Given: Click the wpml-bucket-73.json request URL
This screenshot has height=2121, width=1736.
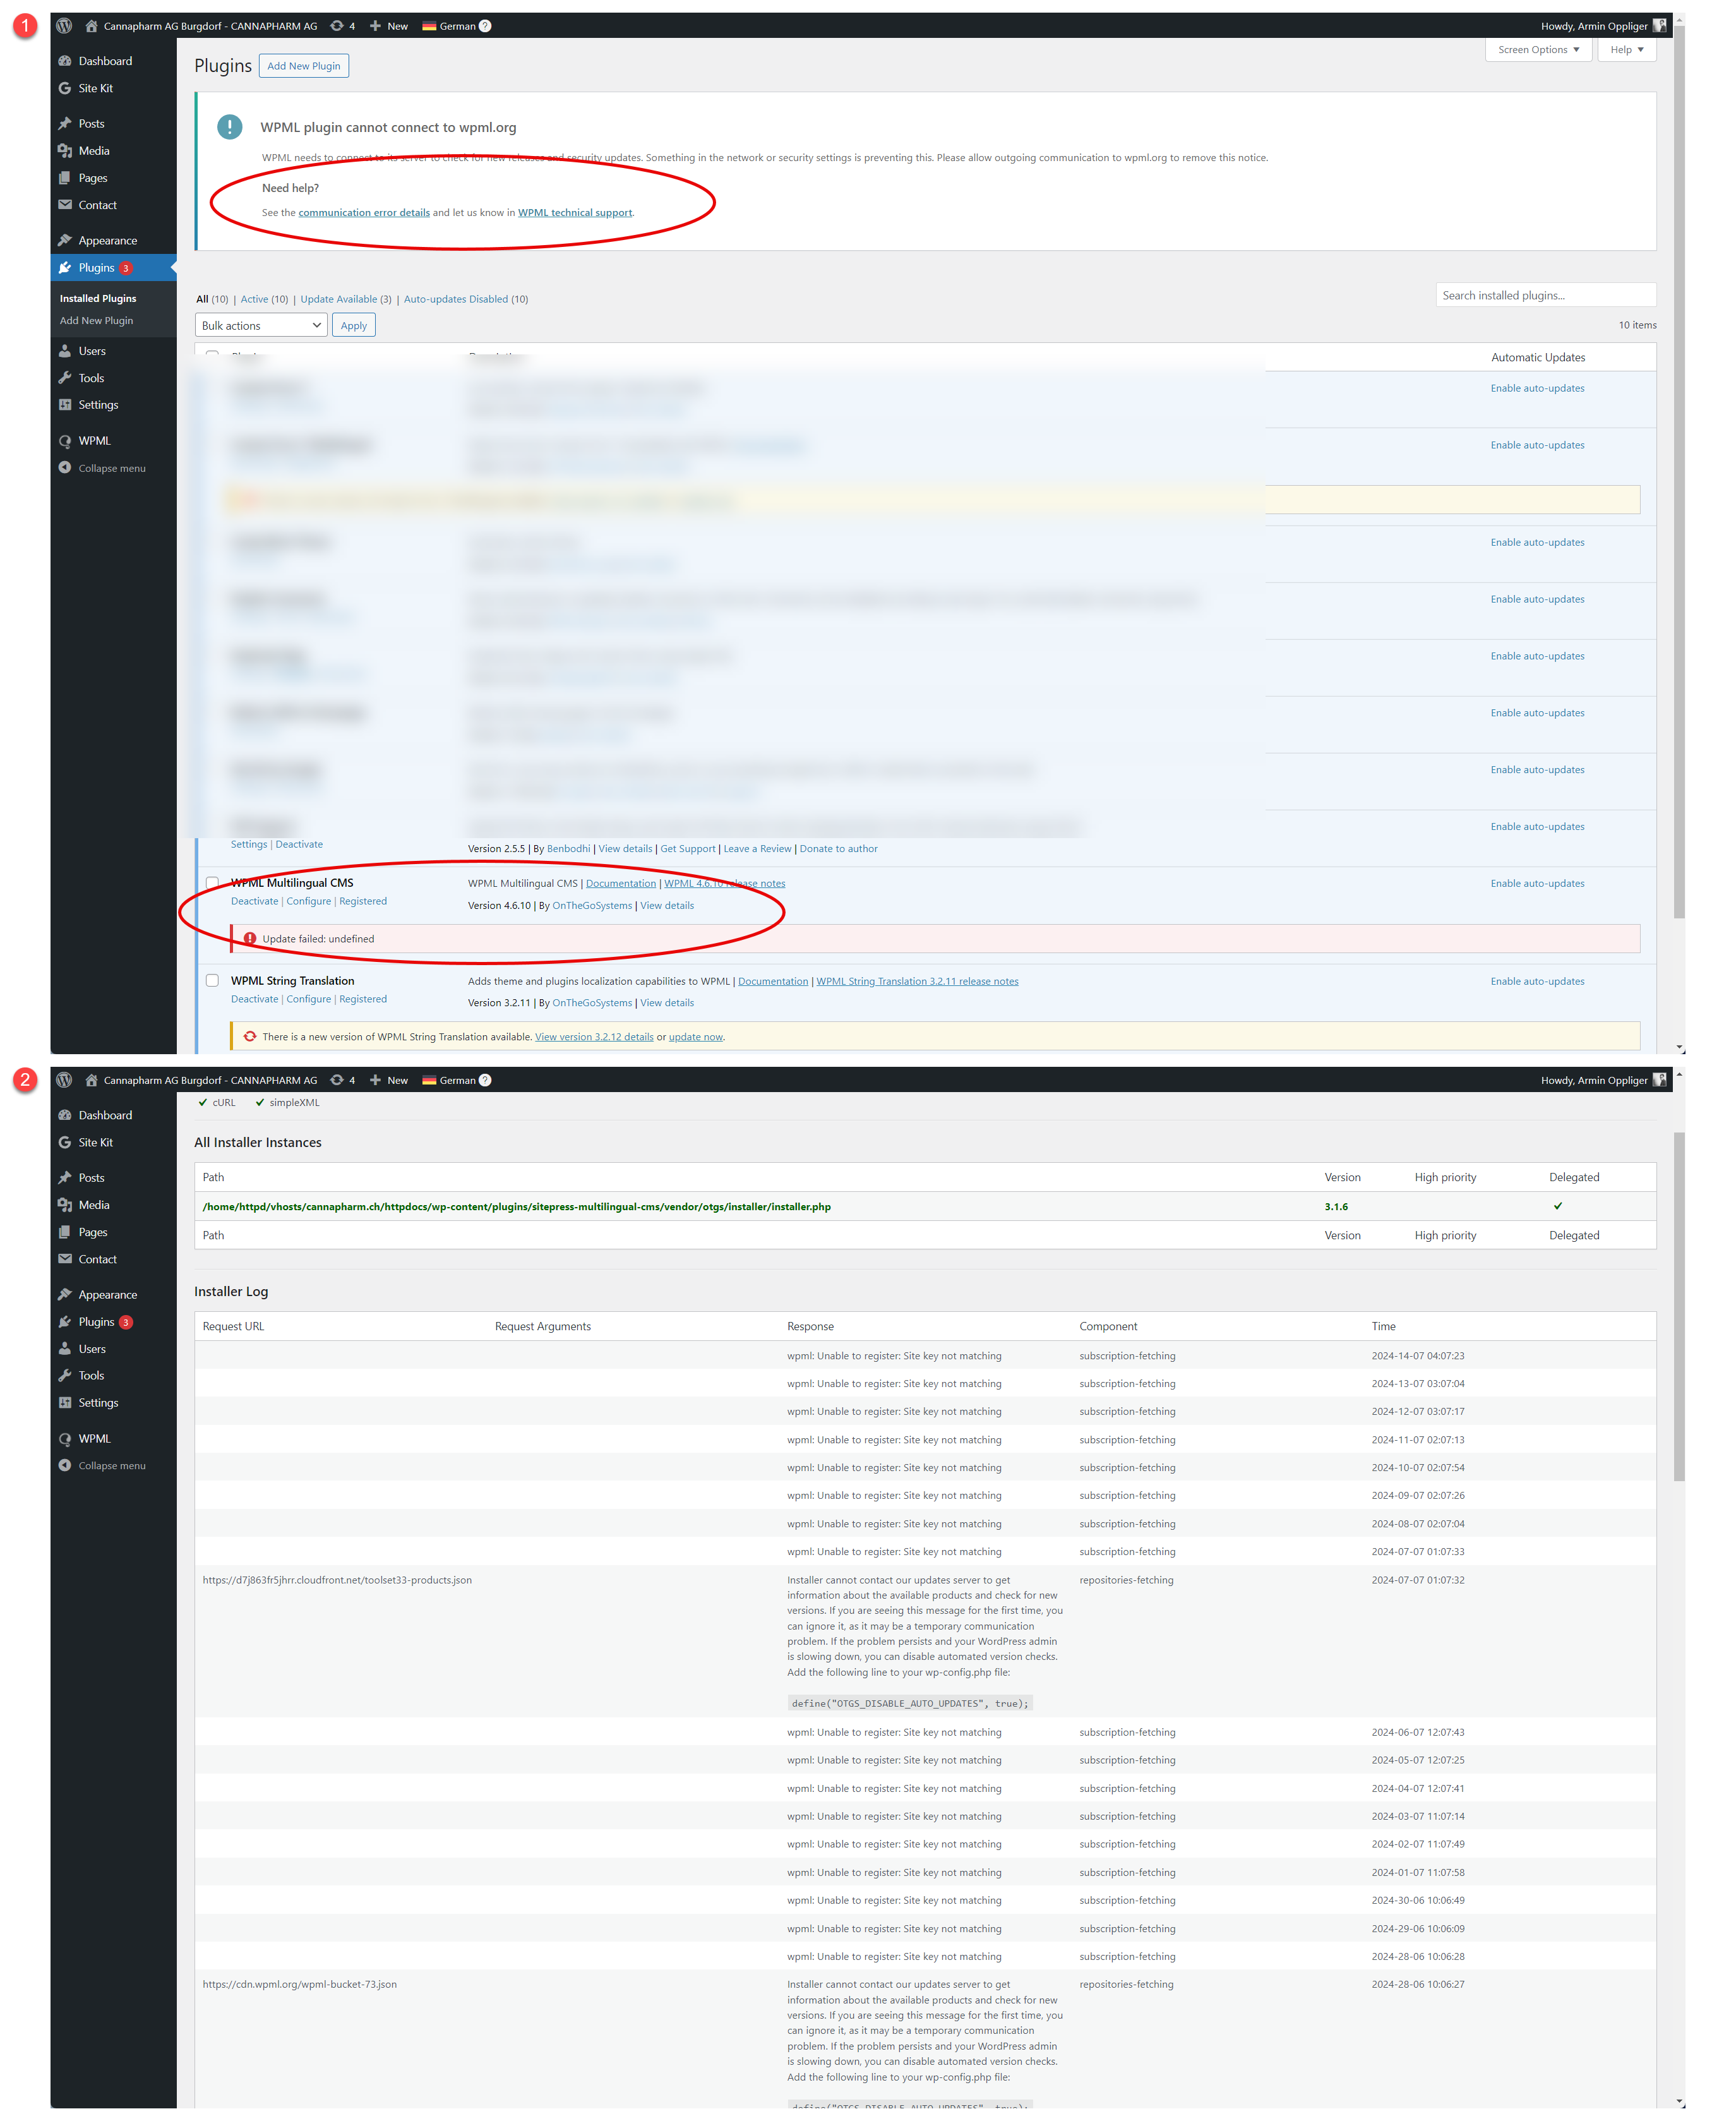Looking at the screenshot, I should click(x=300, y=1984).
